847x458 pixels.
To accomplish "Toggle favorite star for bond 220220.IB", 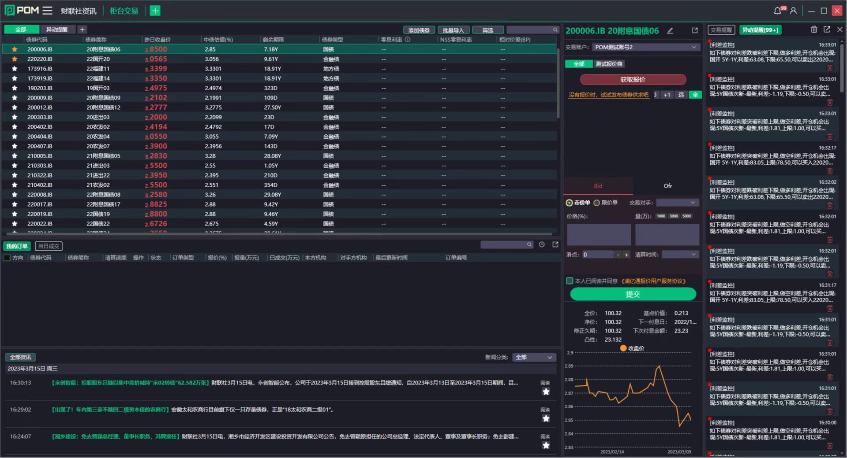I will coord(15,59).
